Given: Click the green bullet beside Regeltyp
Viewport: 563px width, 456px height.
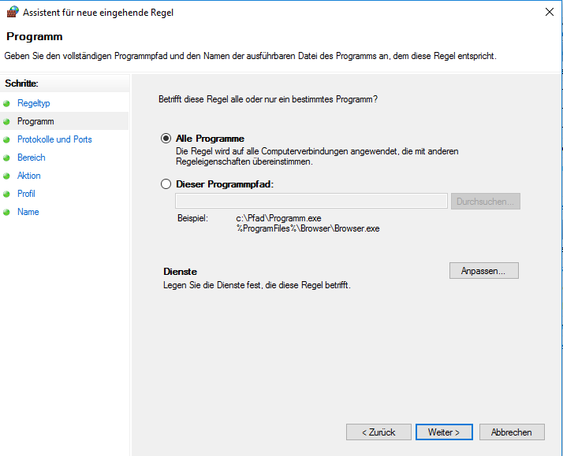Looking at the screenshot, I should coord(6,104).
